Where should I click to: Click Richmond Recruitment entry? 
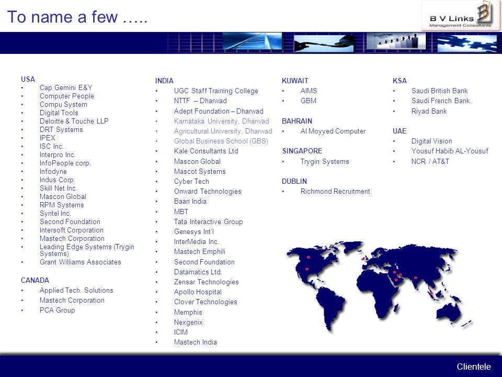335,192
